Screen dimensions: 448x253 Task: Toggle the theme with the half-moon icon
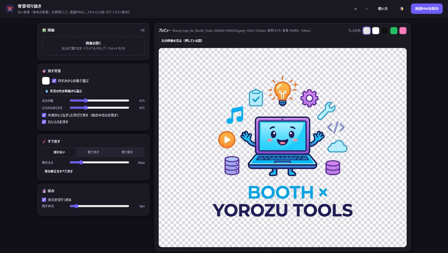coord(402,9)
